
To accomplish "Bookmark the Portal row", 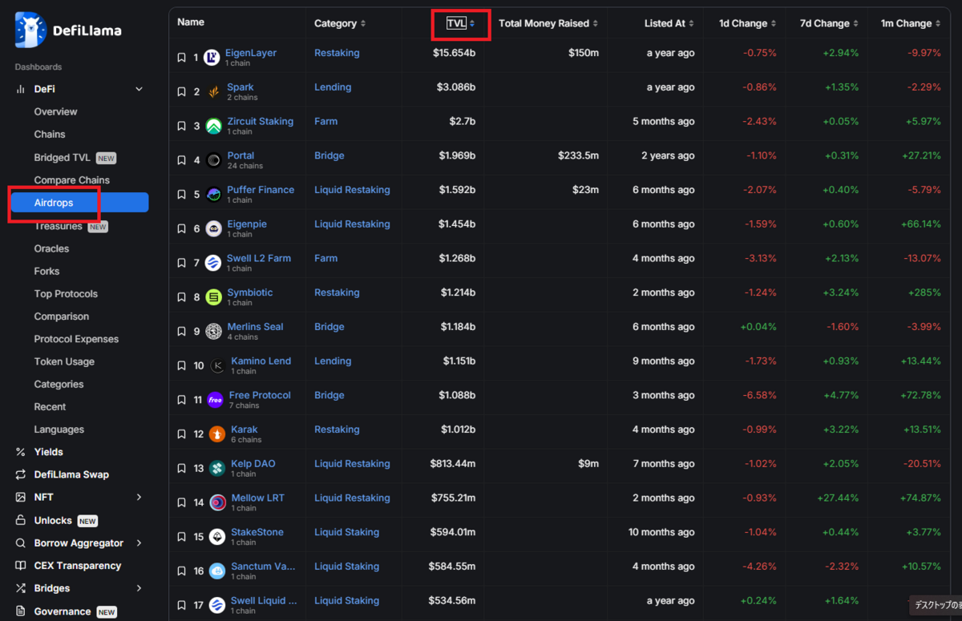I will 182,160.
